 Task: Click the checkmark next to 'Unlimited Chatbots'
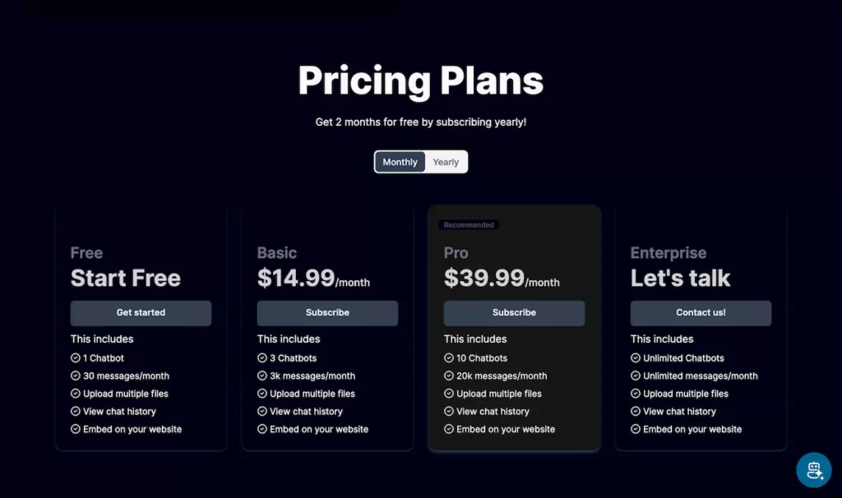click(x=635, y=357)
